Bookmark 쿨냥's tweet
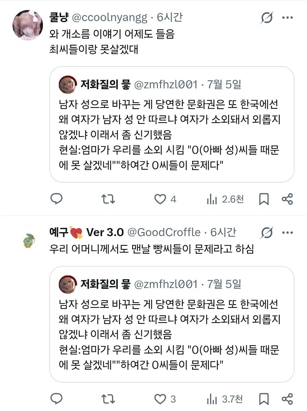The width and height of the screenshot is (307, 411). coord(264,199)
